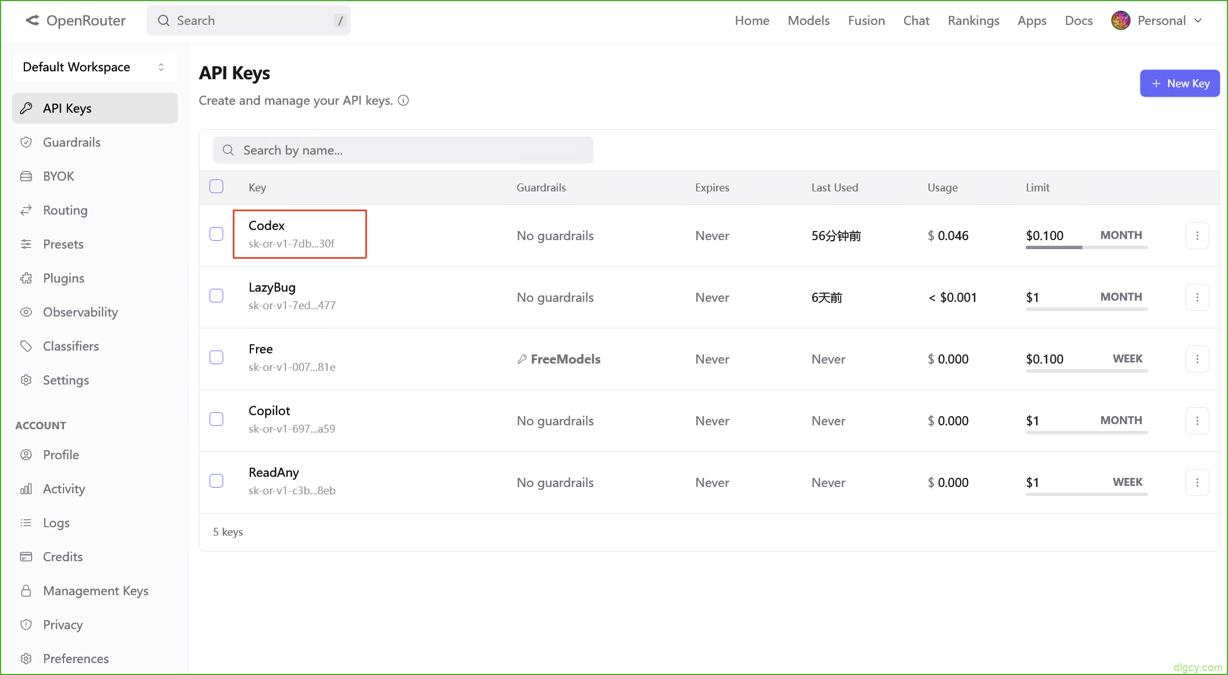The image size is (1228, 675).
Task: Open the ReadAny key name
Action: (x=274, y=472)
